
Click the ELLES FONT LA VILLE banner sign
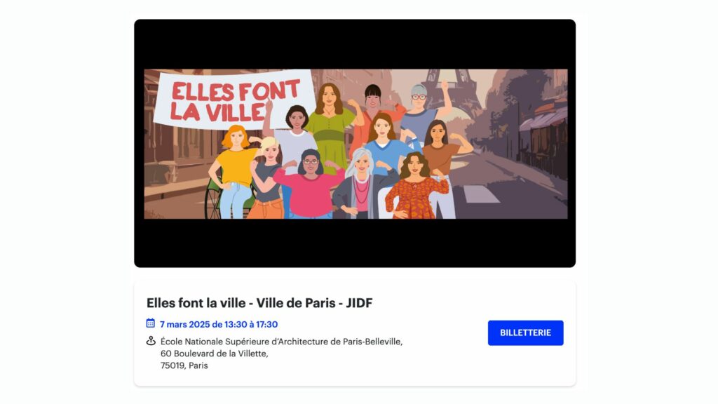coord(235,100)
